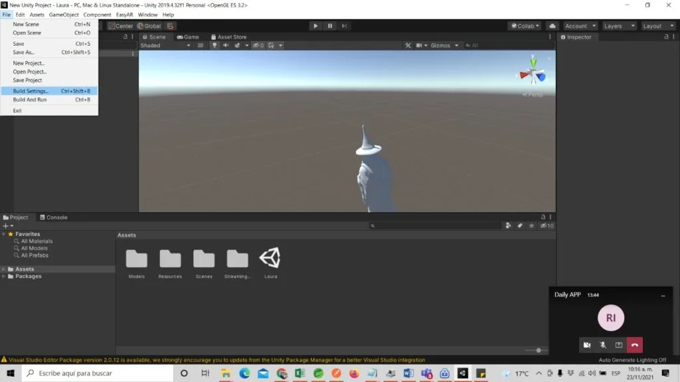Click the Project create plus button
This screenshot has height=382, width=680.
[8, 226]
